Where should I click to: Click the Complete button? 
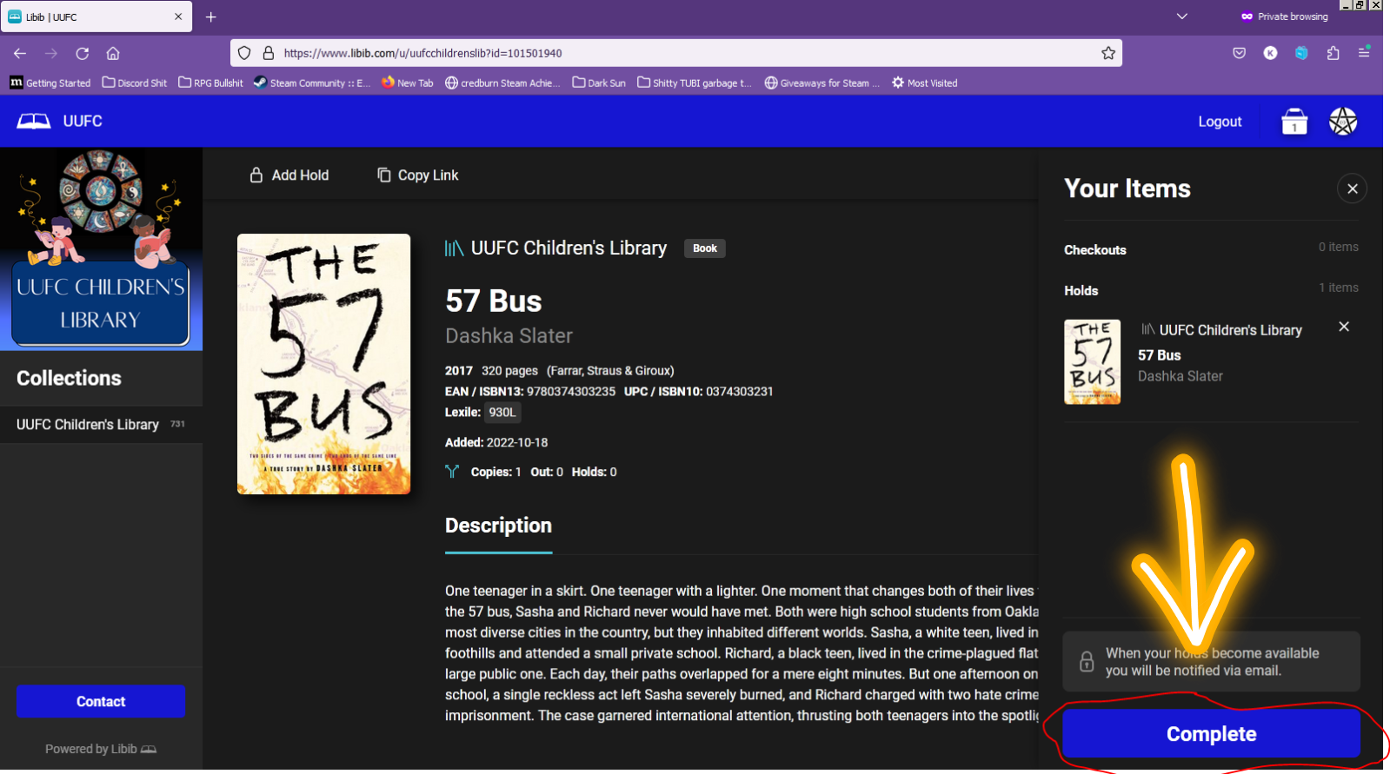click(1211, 734)
